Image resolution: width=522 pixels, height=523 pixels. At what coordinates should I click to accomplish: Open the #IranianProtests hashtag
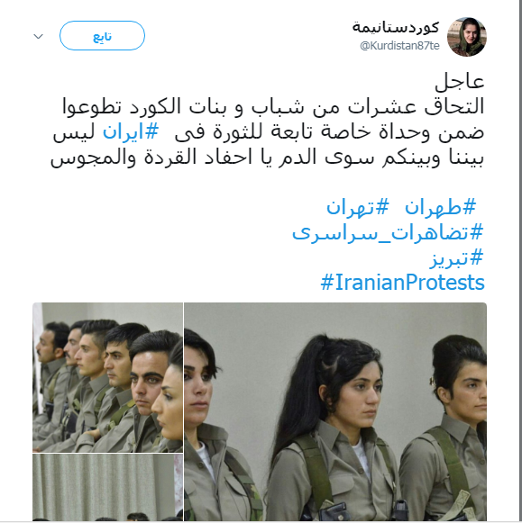(x=402, y=283)
